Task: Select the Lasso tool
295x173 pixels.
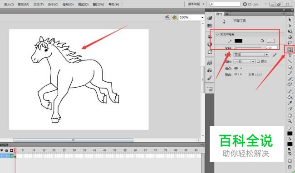Action: (290, 43)
